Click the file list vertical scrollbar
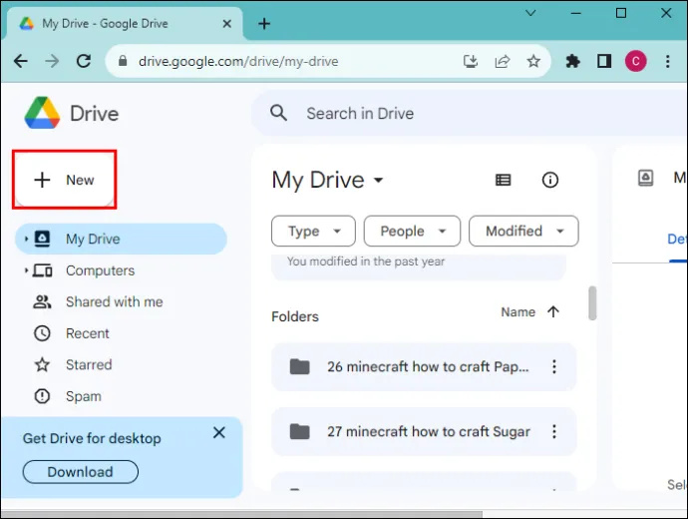 pyautogui.click(x=592, y=303)
